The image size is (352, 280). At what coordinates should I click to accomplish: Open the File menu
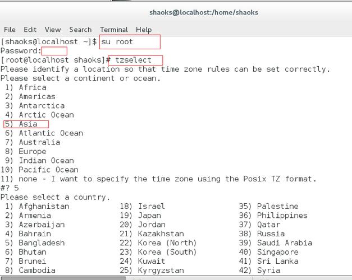point(10,30)
